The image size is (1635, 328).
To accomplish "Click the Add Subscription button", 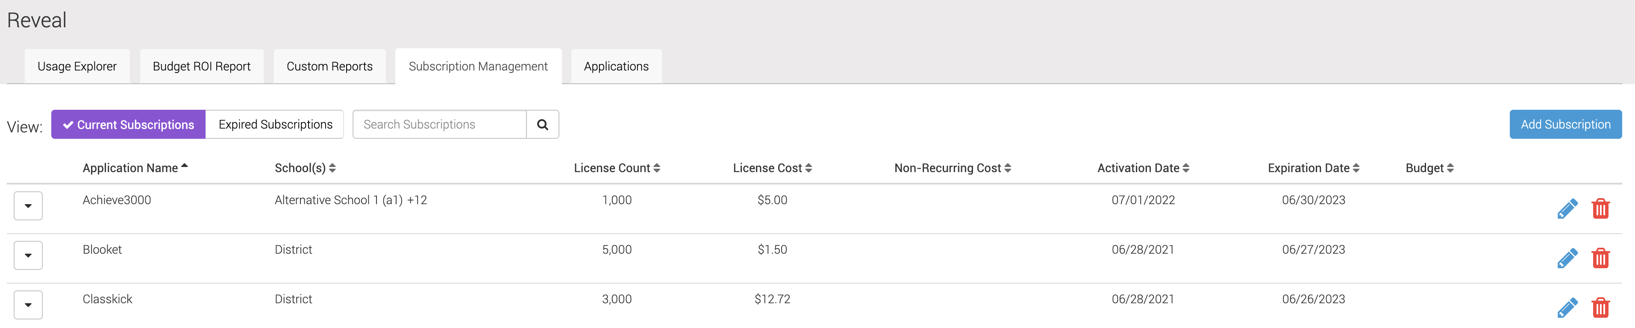I will pos(1565,124).
